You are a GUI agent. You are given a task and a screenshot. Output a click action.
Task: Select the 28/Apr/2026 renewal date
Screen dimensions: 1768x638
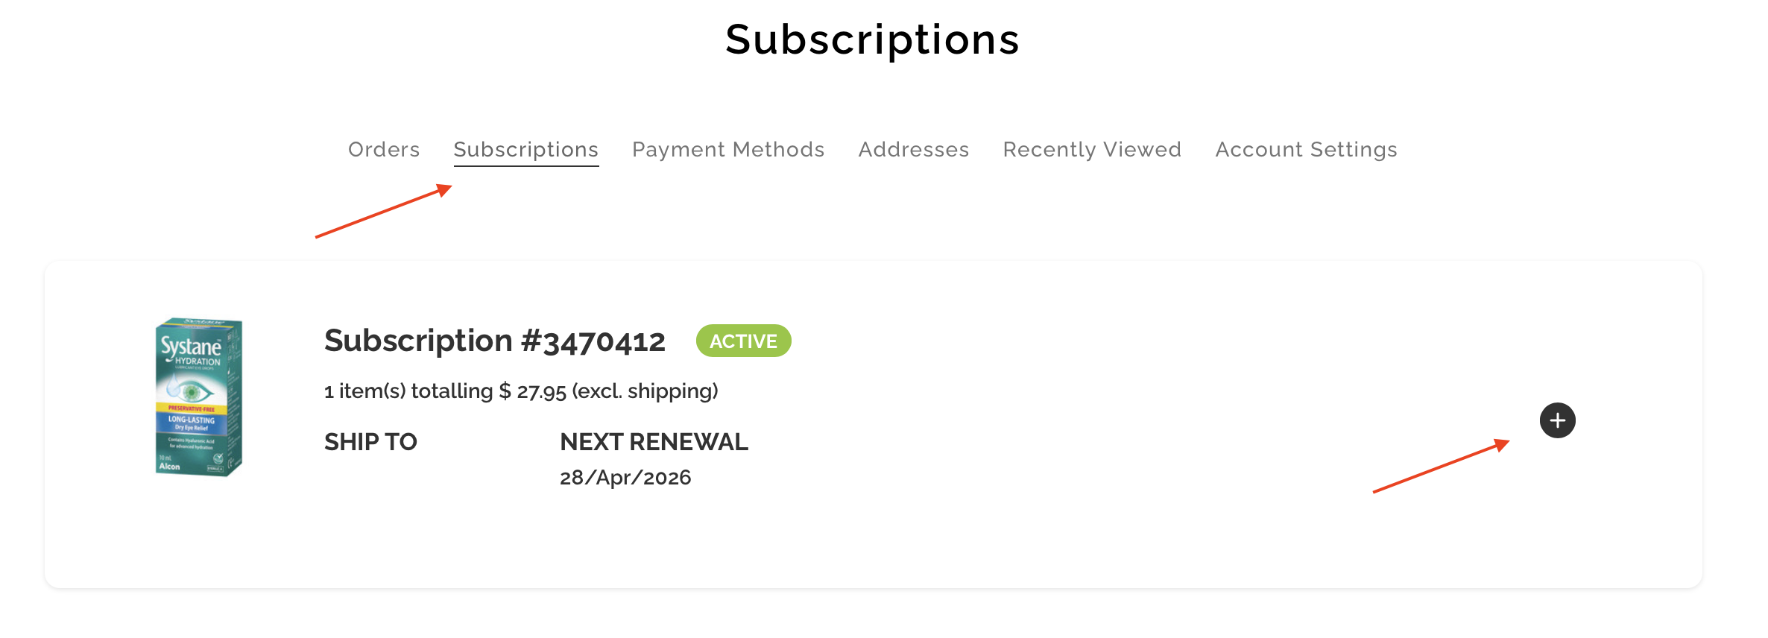pyautogui.click(x=625, y=478)
